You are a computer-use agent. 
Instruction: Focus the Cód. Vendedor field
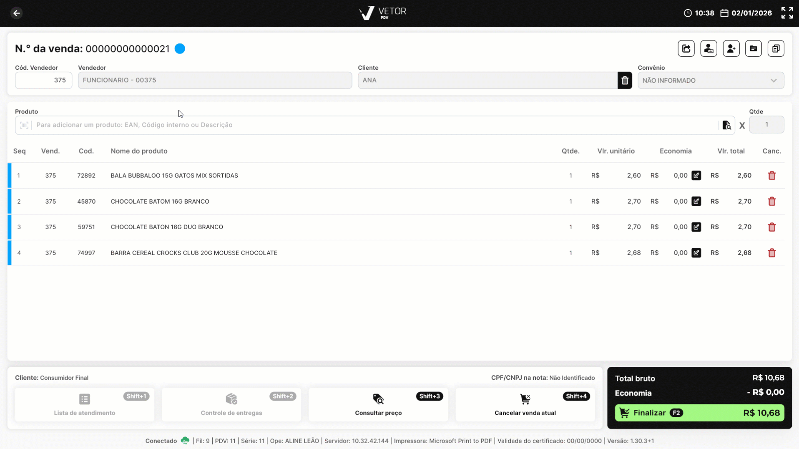coord(43,81)
